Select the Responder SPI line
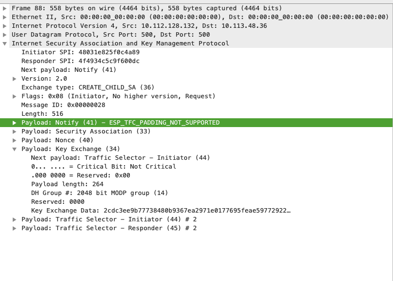Image resolution: width=393 pixels, height=281 pixels. point(80,61)
